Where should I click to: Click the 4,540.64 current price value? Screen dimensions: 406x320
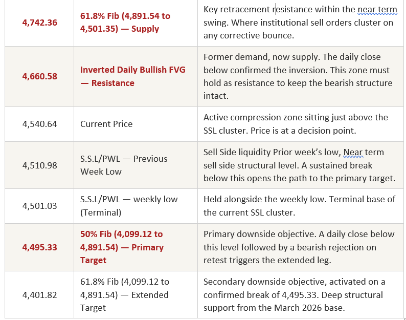pos(39,124)
